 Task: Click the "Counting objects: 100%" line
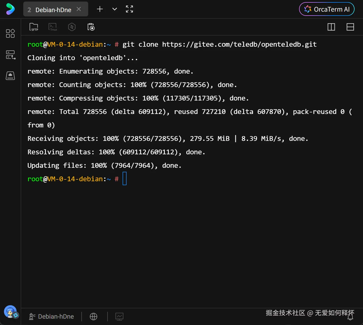click(x=132, y=85)
